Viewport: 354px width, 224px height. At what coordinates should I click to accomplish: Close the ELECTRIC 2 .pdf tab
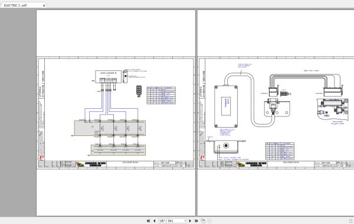coord(44,5)
